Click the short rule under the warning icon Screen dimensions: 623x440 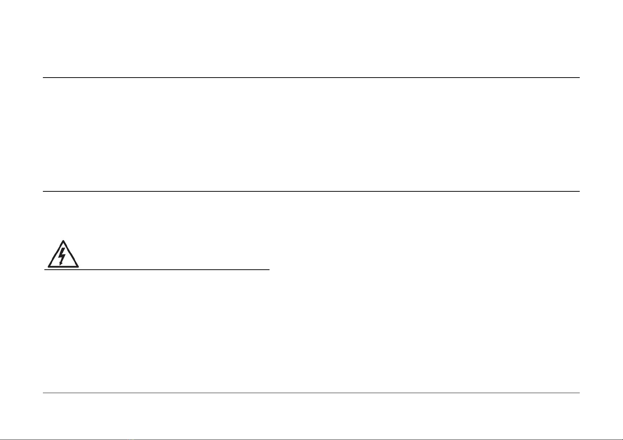click(157, 270)
